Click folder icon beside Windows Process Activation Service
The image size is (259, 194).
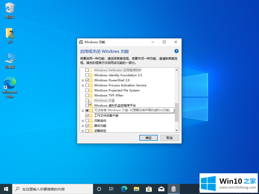(x=91, y=85)
